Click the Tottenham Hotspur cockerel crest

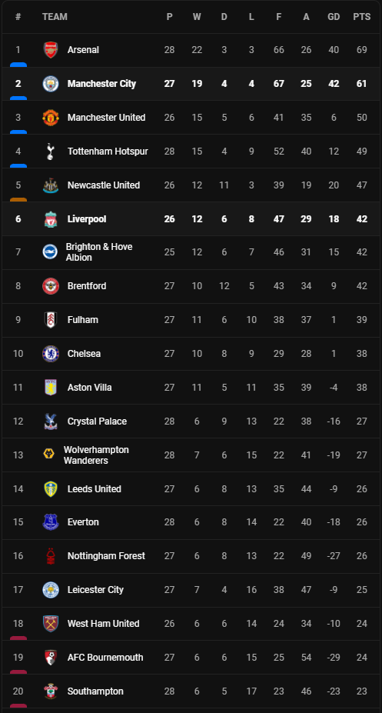click(51, 152)
